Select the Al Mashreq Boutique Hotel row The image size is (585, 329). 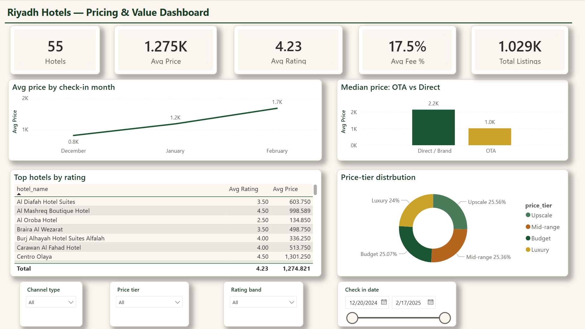point(163,211)
